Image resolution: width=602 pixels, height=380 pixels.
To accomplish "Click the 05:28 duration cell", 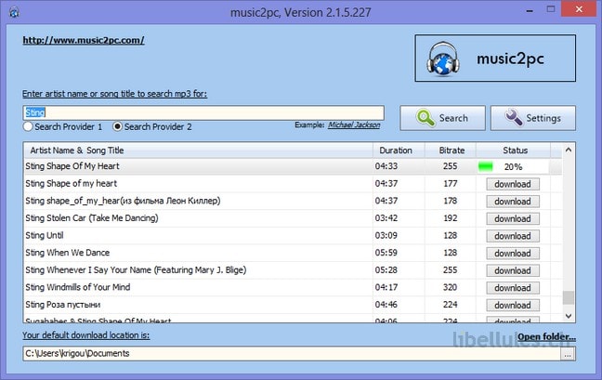I will pyautogui.click(x=386, y=269).
